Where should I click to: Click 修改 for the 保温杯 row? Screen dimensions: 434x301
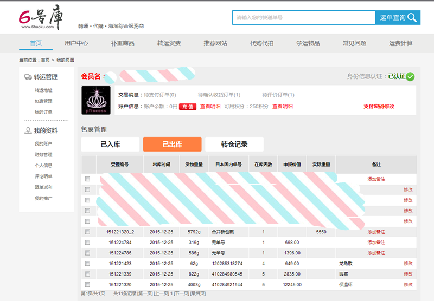click(x=408, y=285)
